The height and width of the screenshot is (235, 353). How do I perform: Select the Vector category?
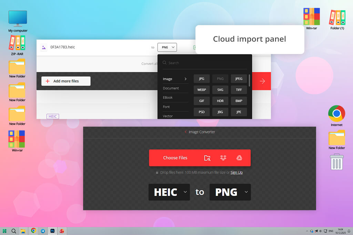168,116
